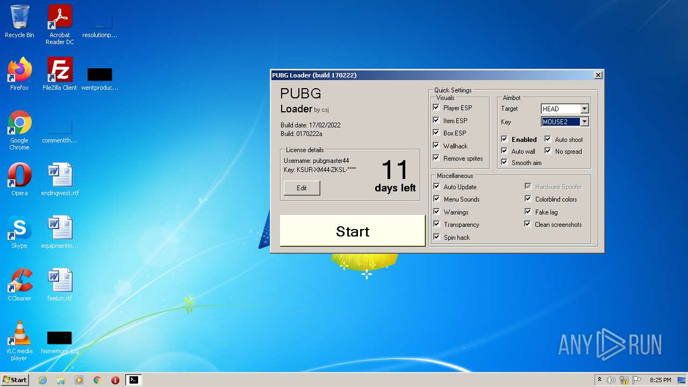Toggle the Colorblind colors checkbox
Viewport: 688px width, 387px height.
click(528, 199)
